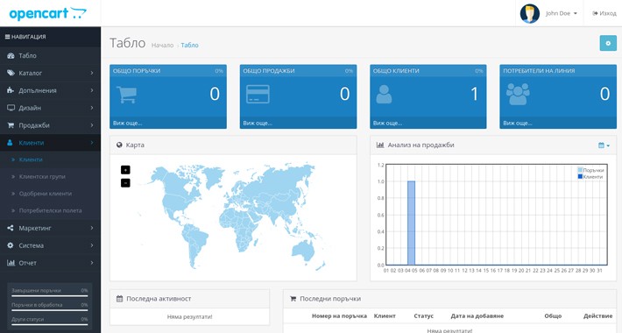Click Виж още under ПОТРЕБИТЕЛИ НА ЛИНИЯ
622x333 pixels.
tap(518, 124)
